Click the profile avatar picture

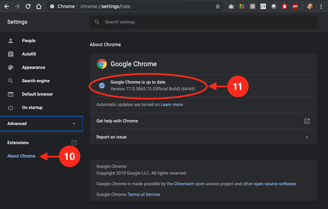[310, 6]
